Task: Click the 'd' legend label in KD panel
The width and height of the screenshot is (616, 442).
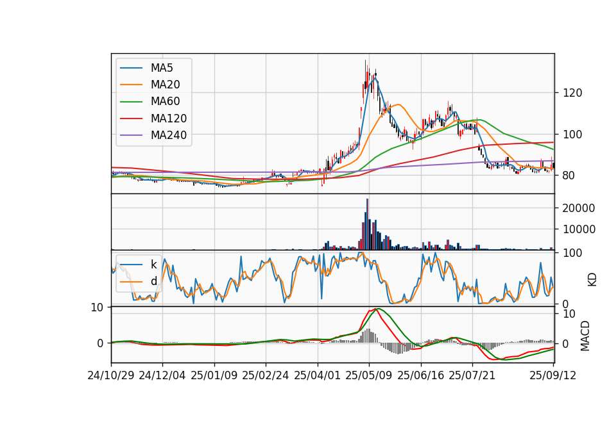Action: (x=153, y=281)
